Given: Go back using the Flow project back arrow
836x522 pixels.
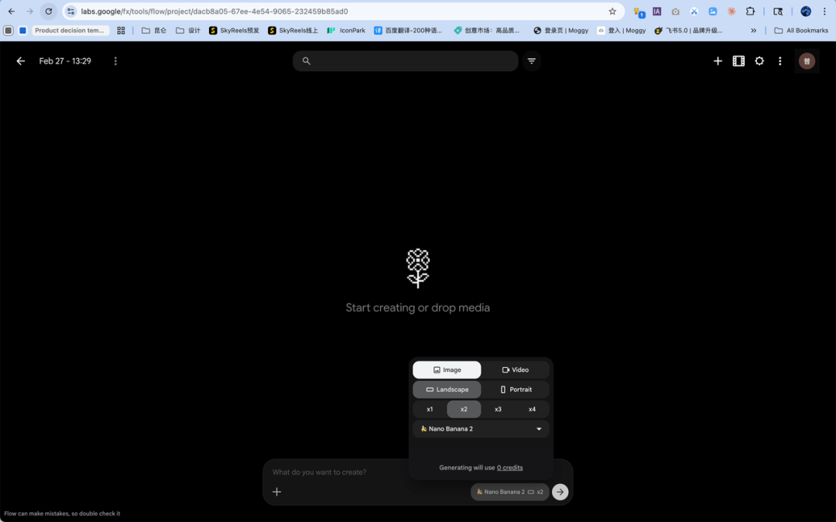Looking at the screenshot, I should pyautogui.click(x=20, y=61).
